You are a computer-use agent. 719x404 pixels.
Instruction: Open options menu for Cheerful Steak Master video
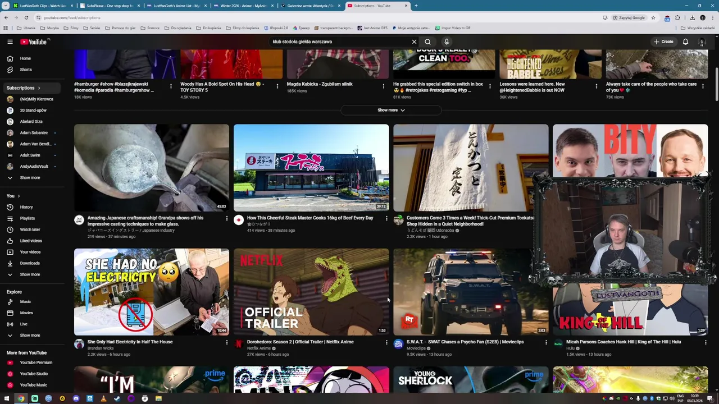[x=386, y=218]
